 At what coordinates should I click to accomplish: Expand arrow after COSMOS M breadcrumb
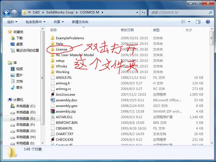(103, 12)
